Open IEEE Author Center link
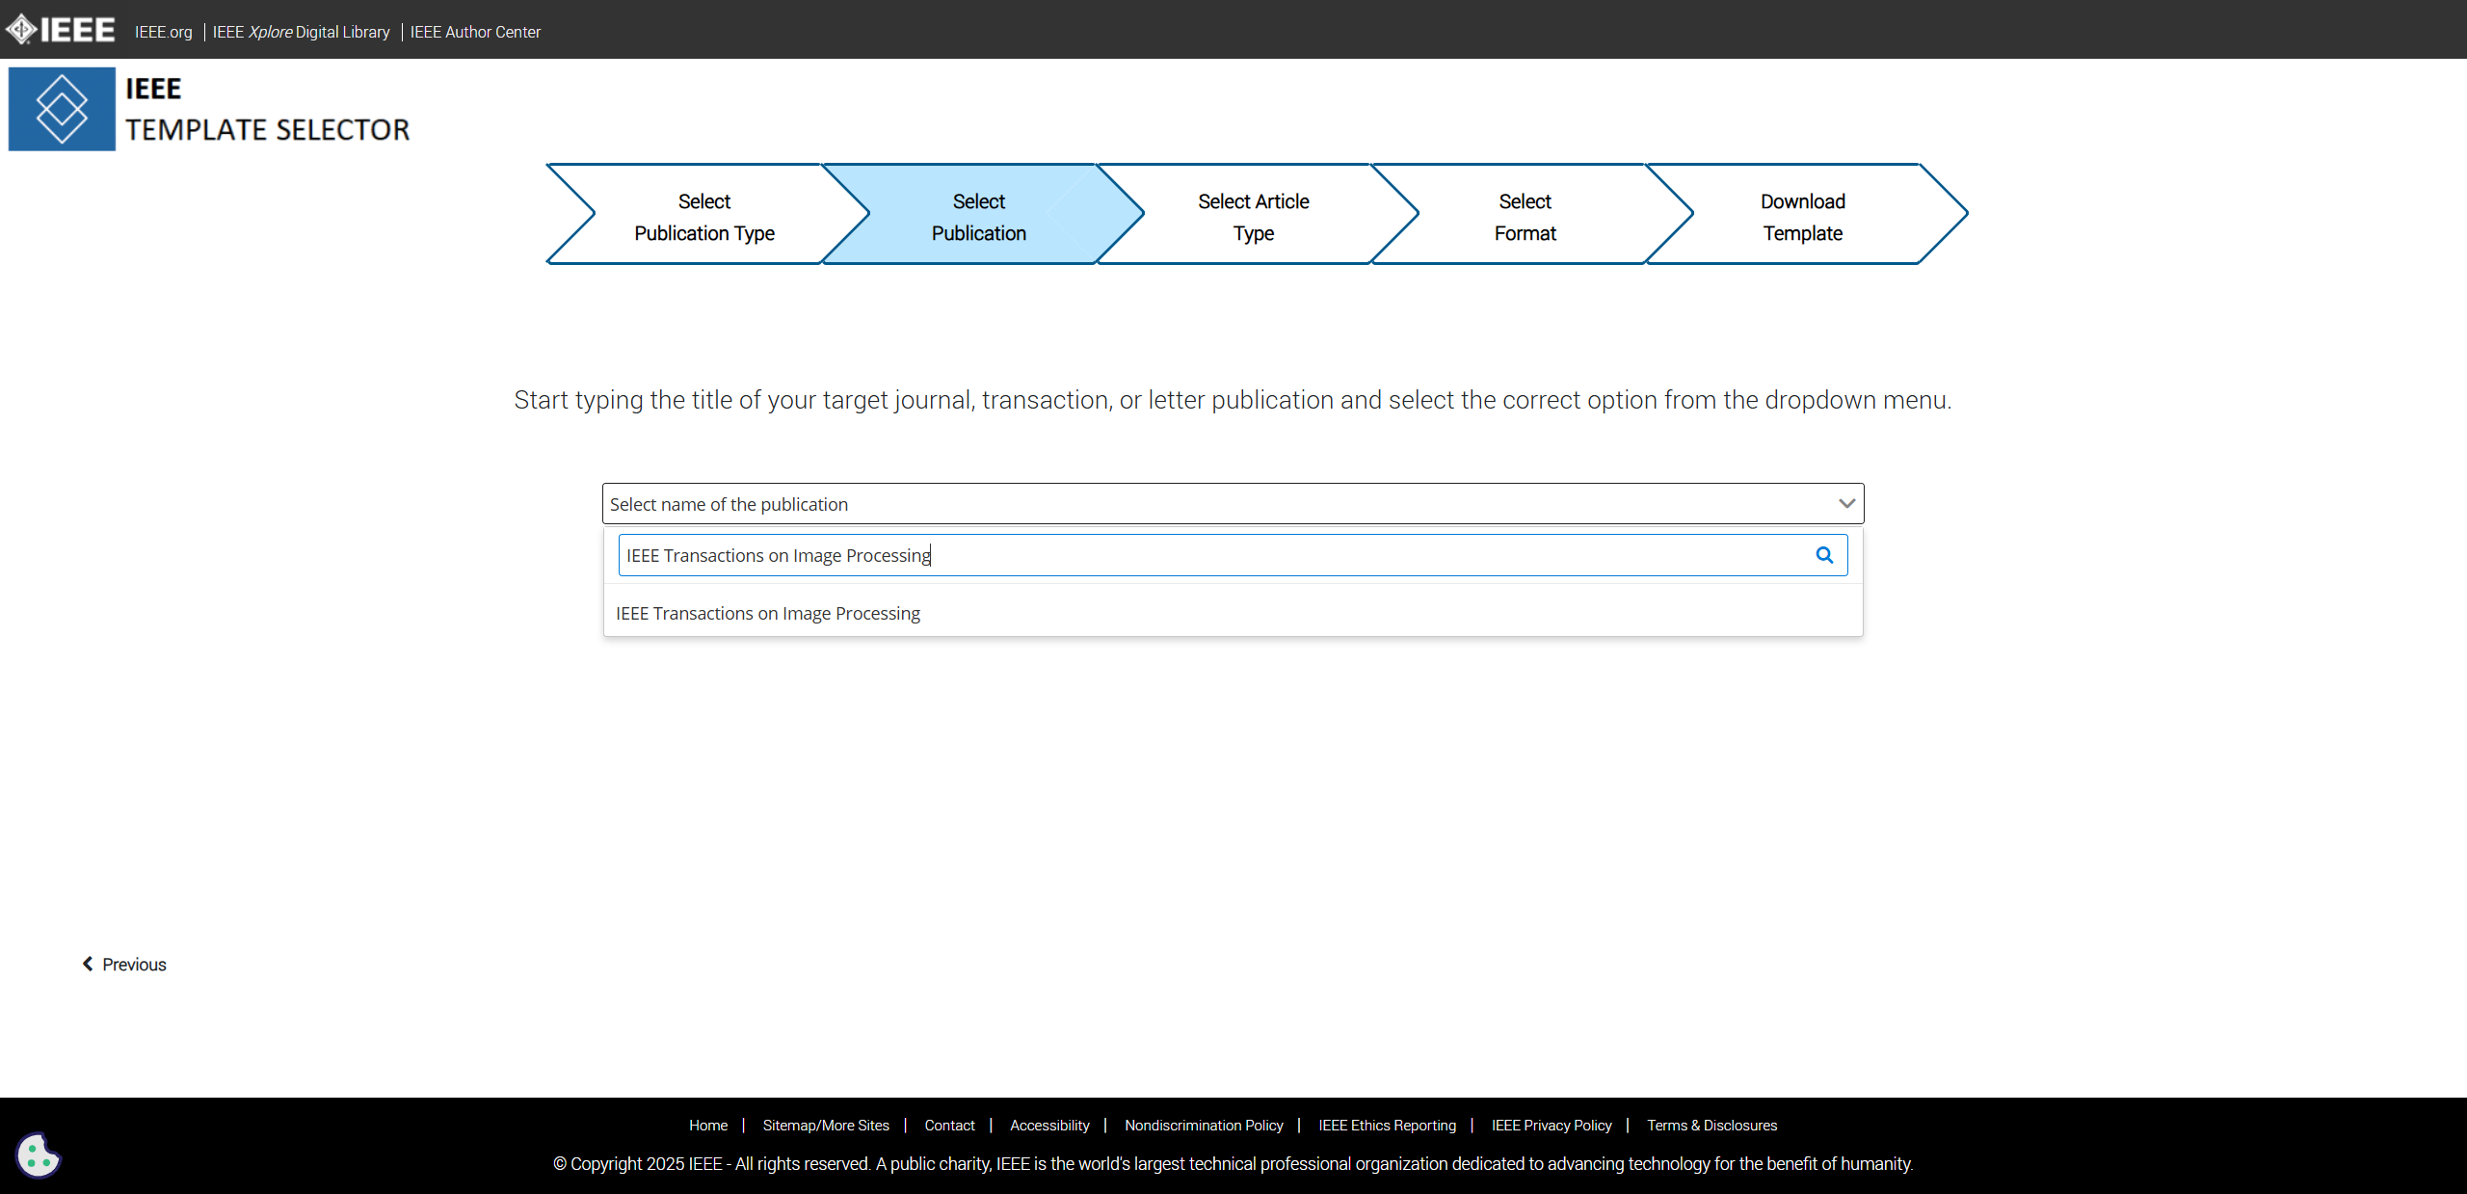Screen dimensions: 2467x1194 [475, 32]
